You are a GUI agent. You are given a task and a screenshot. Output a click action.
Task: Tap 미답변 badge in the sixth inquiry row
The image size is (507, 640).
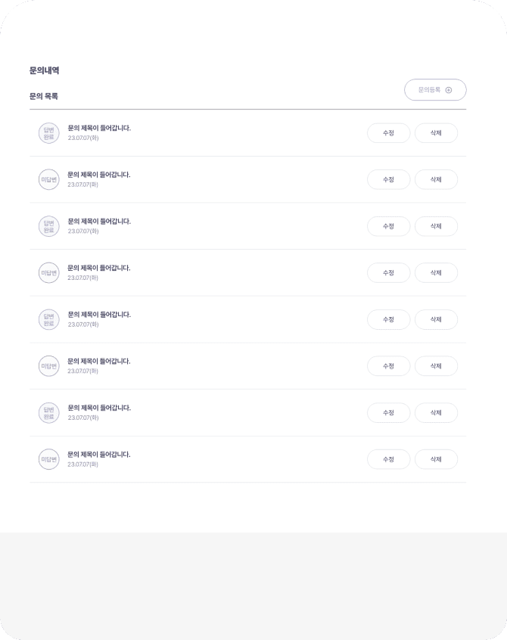click(x=48, y=366)
